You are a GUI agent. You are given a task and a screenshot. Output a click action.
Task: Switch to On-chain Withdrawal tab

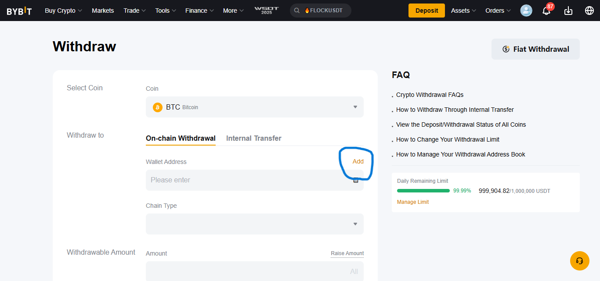coord(181,138)
